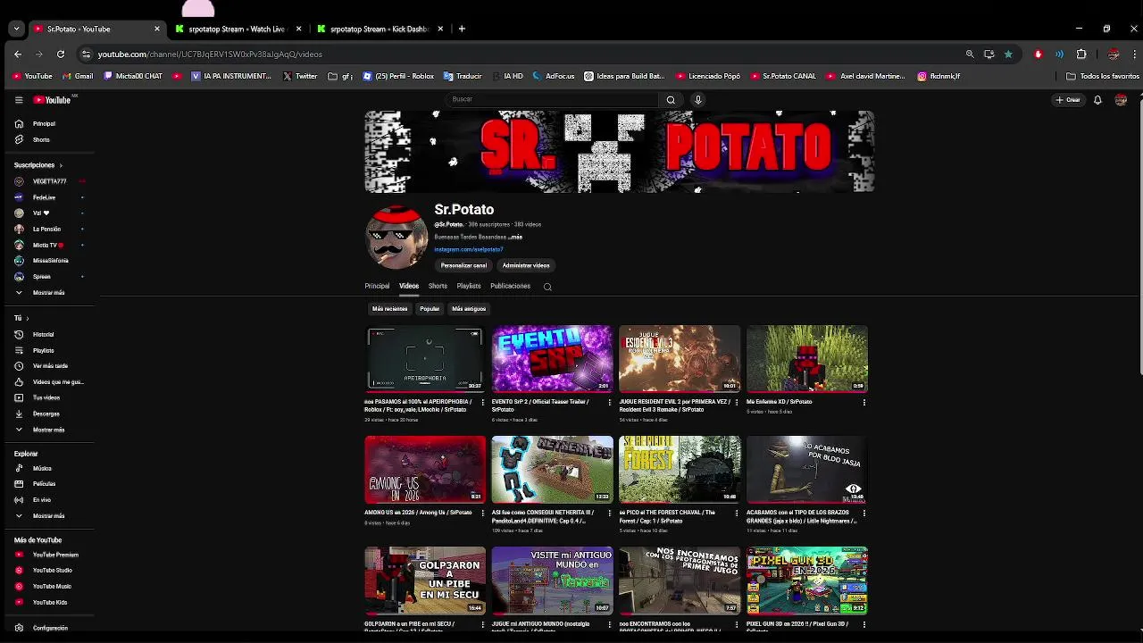Click the YouTube logo home icon
1143x643 pixels.
[x=52, y=100]
